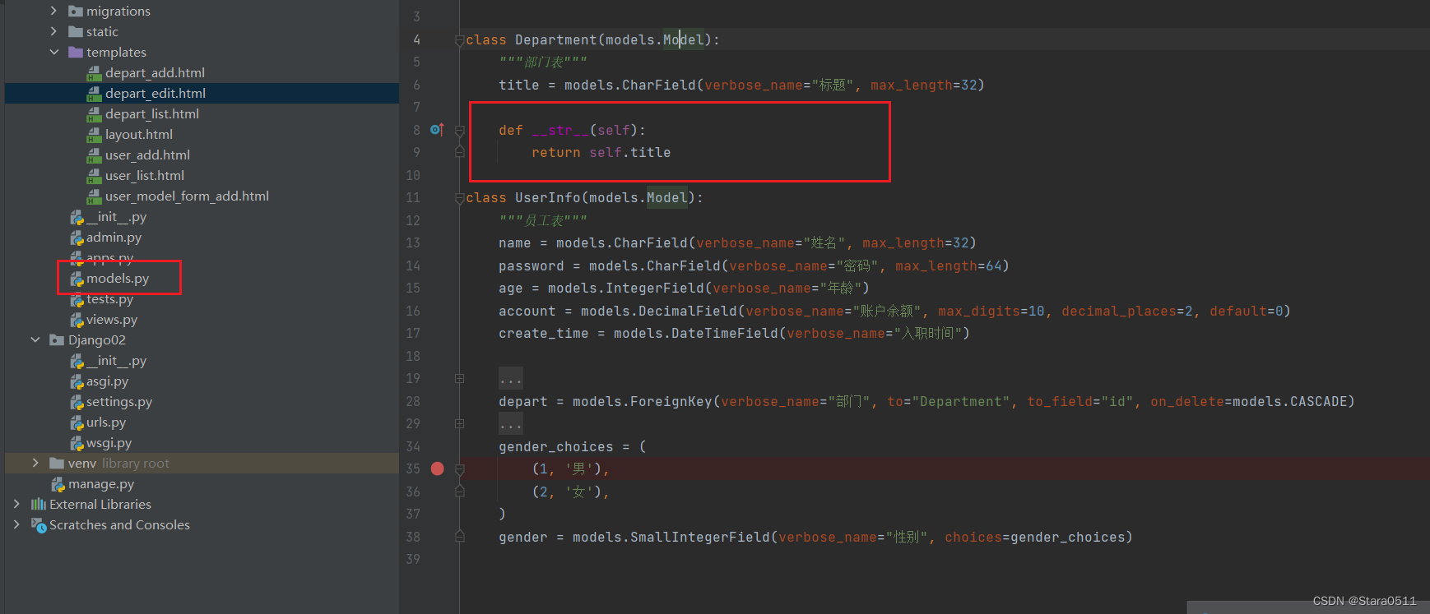Click depart_add.html file icon
Image resolution: width=1430 pixels, height=614 pixels.
point(95,72)
